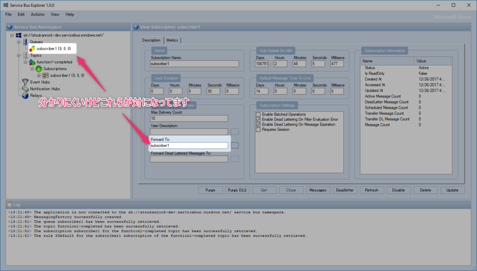Click the Update button
The image size is (477, 271).
(x=452, y=190)
